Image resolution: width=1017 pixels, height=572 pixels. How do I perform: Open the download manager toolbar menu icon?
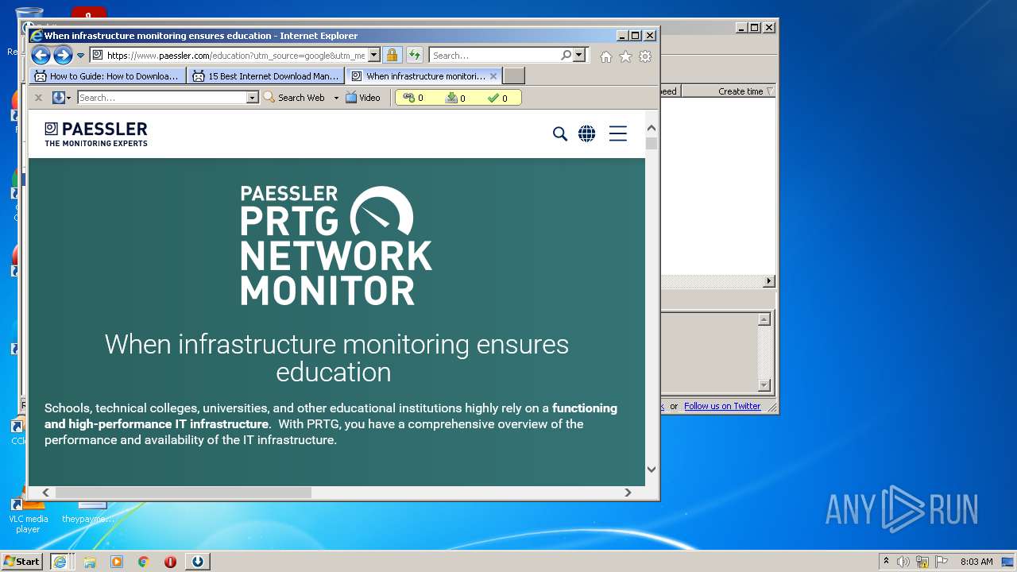click(61, 98)
